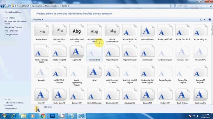Open Get more font information online

[x=15, y=22]
